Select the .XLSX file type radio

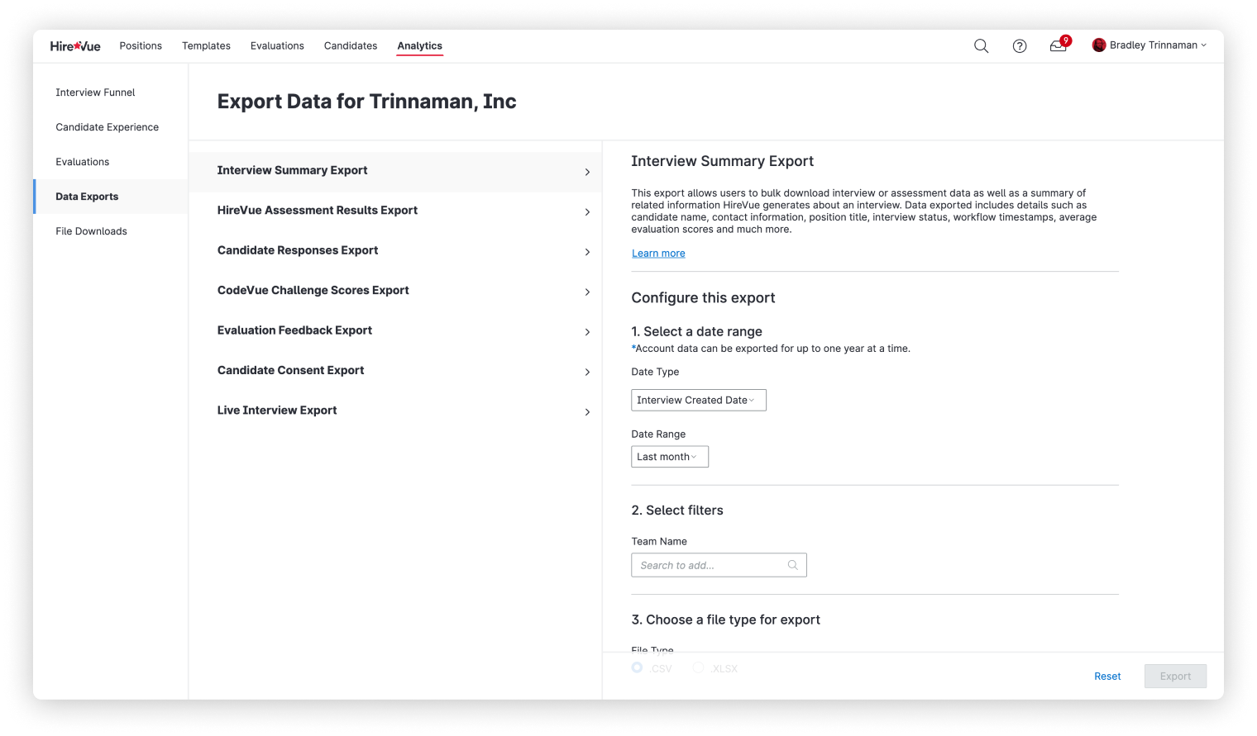pyautogui.click(x=699, y=667)
